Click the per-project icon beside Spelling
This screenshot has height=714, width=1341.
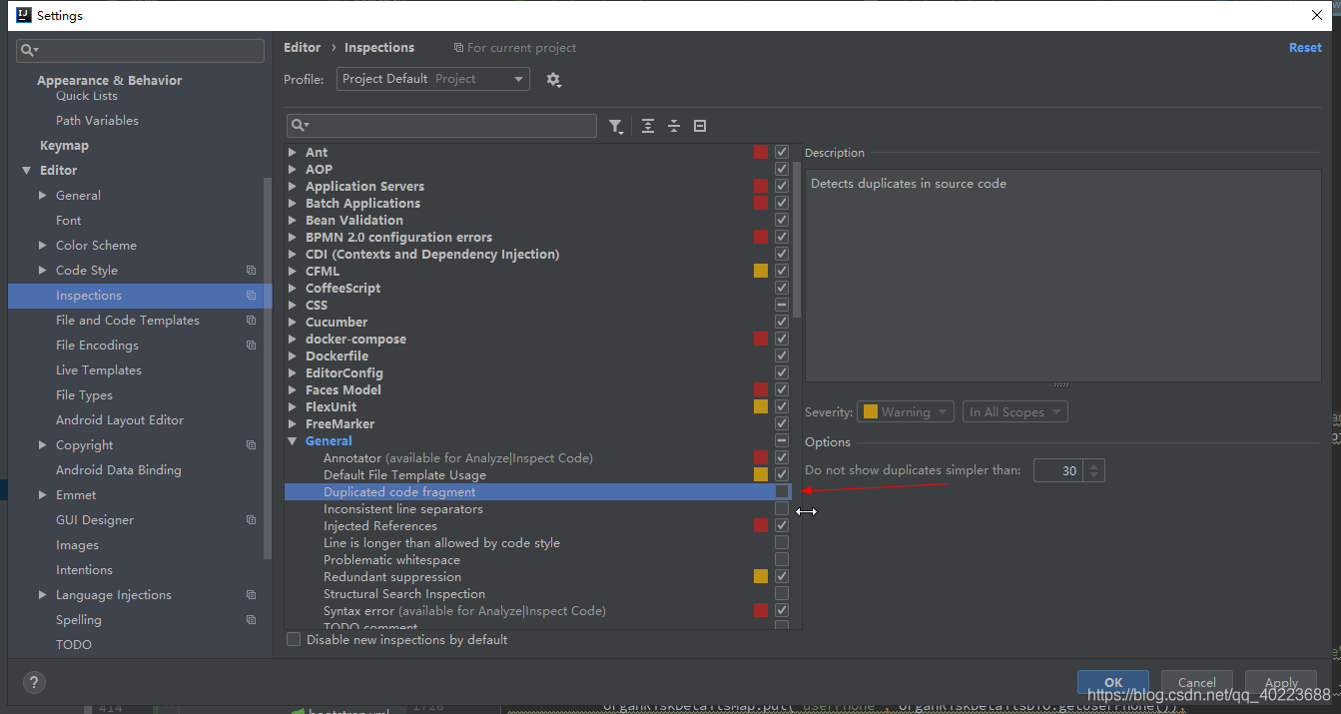(252, 620)
